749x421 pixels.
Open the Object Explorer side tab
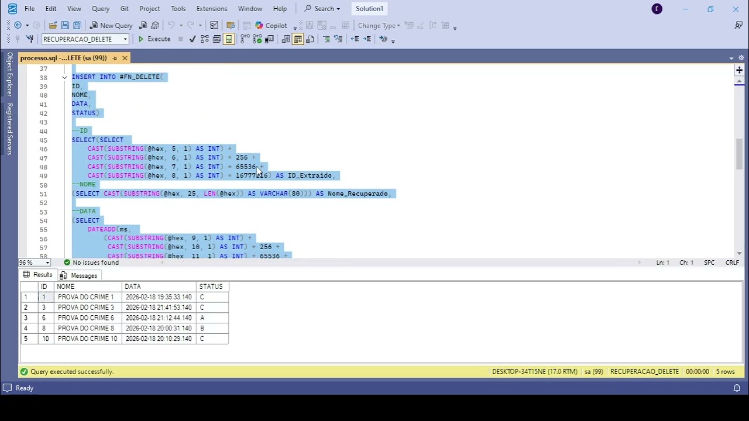(x=9, y=74)
